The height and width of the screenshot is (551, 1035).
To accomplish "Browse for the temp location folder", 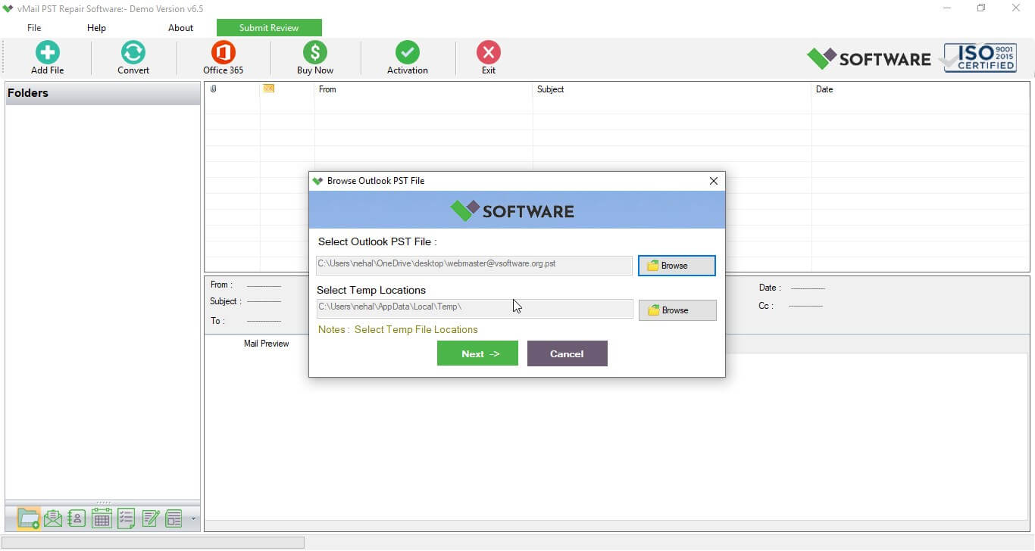I will 677,310.
